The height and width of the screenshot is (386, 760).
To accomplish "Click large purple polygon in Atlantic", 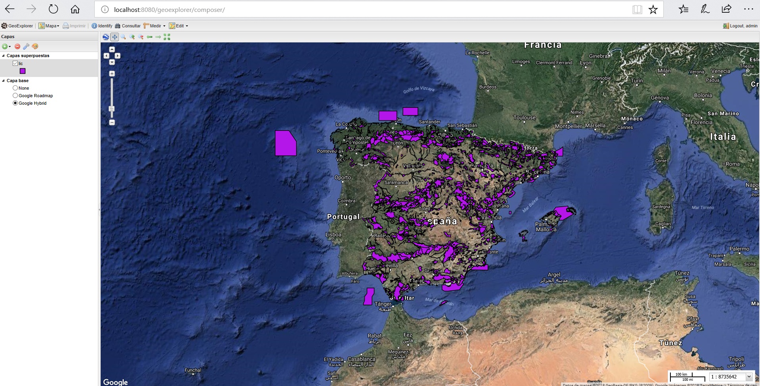I will (285, 143).
